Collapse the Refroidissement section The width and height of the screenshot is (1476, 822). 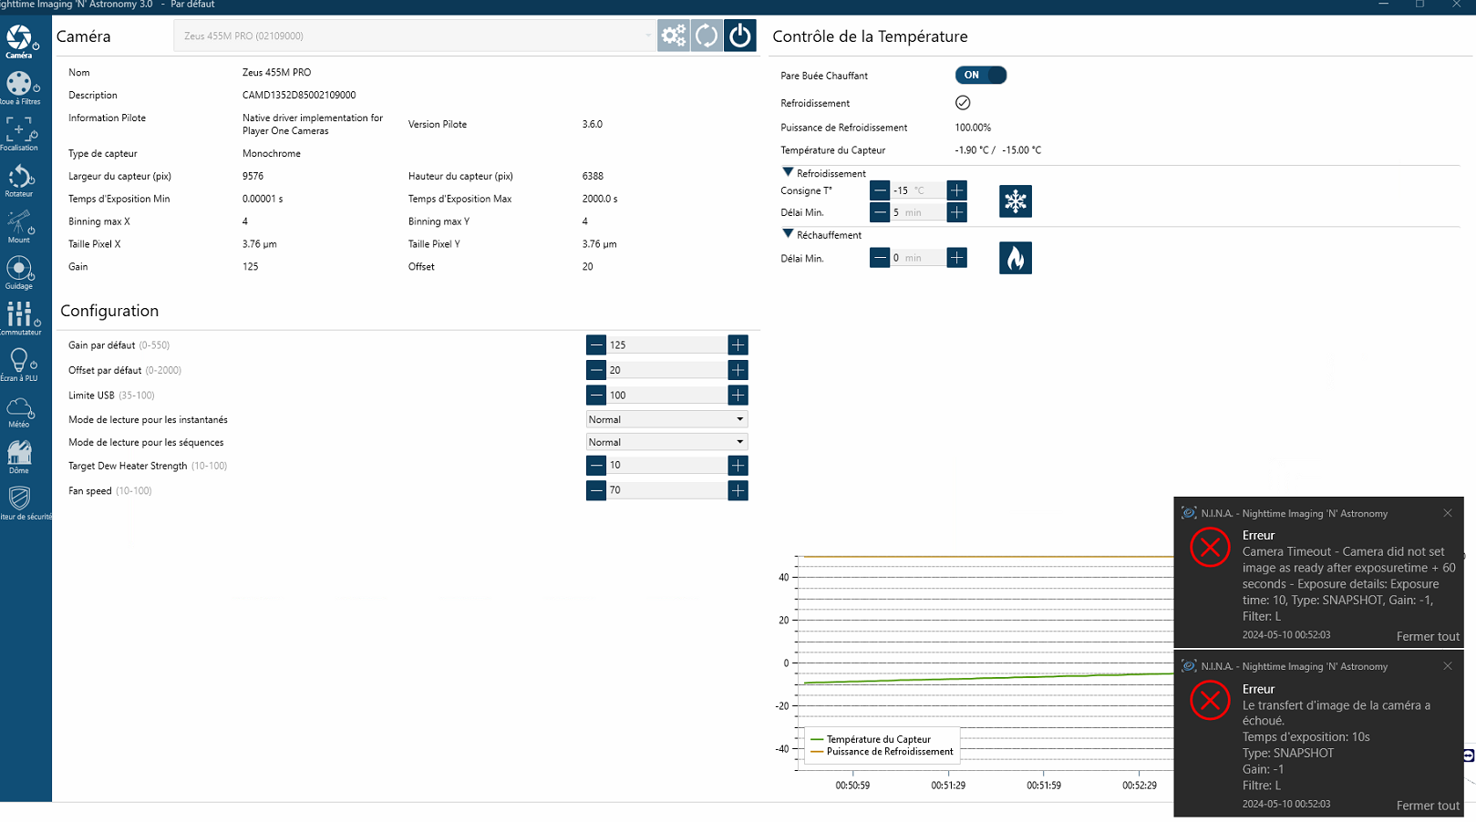pyautogui.click(x=788, y=173)
